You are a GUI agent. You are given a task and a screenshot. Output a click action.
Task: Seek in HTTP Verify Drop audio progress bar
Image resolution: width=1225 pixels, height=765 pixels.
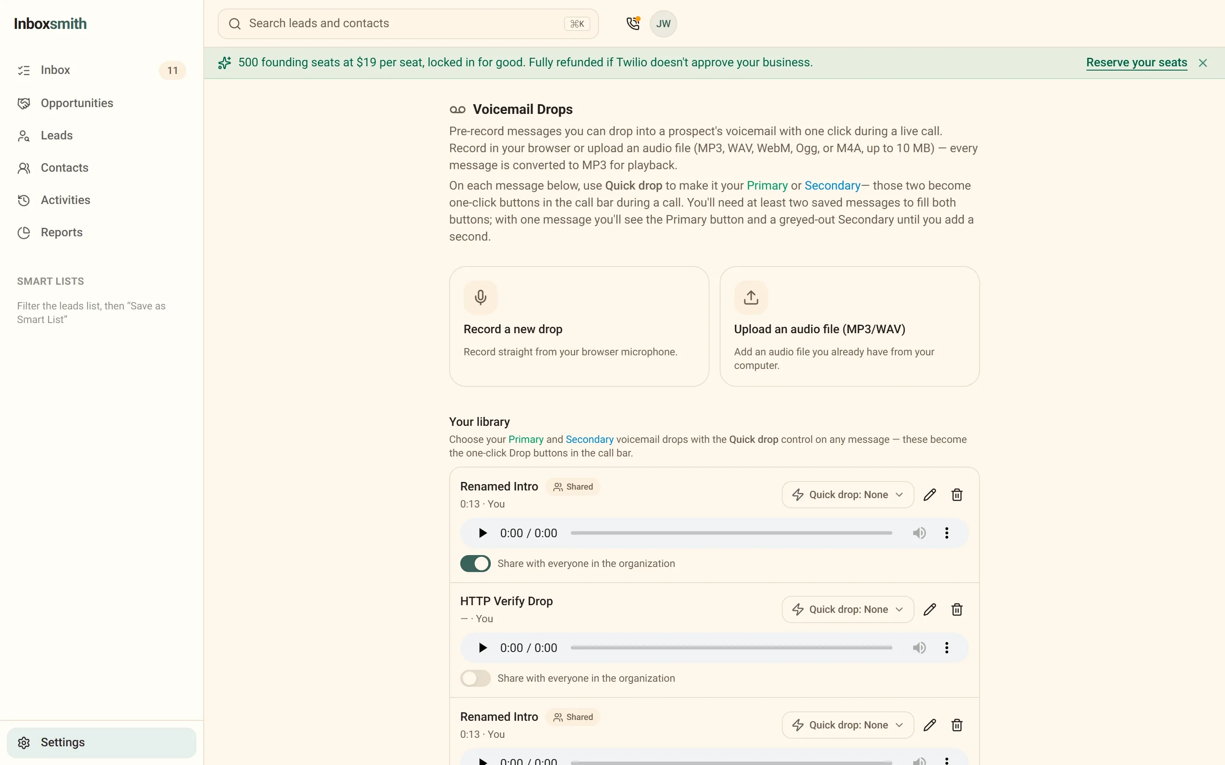click(x=731, y=648)
